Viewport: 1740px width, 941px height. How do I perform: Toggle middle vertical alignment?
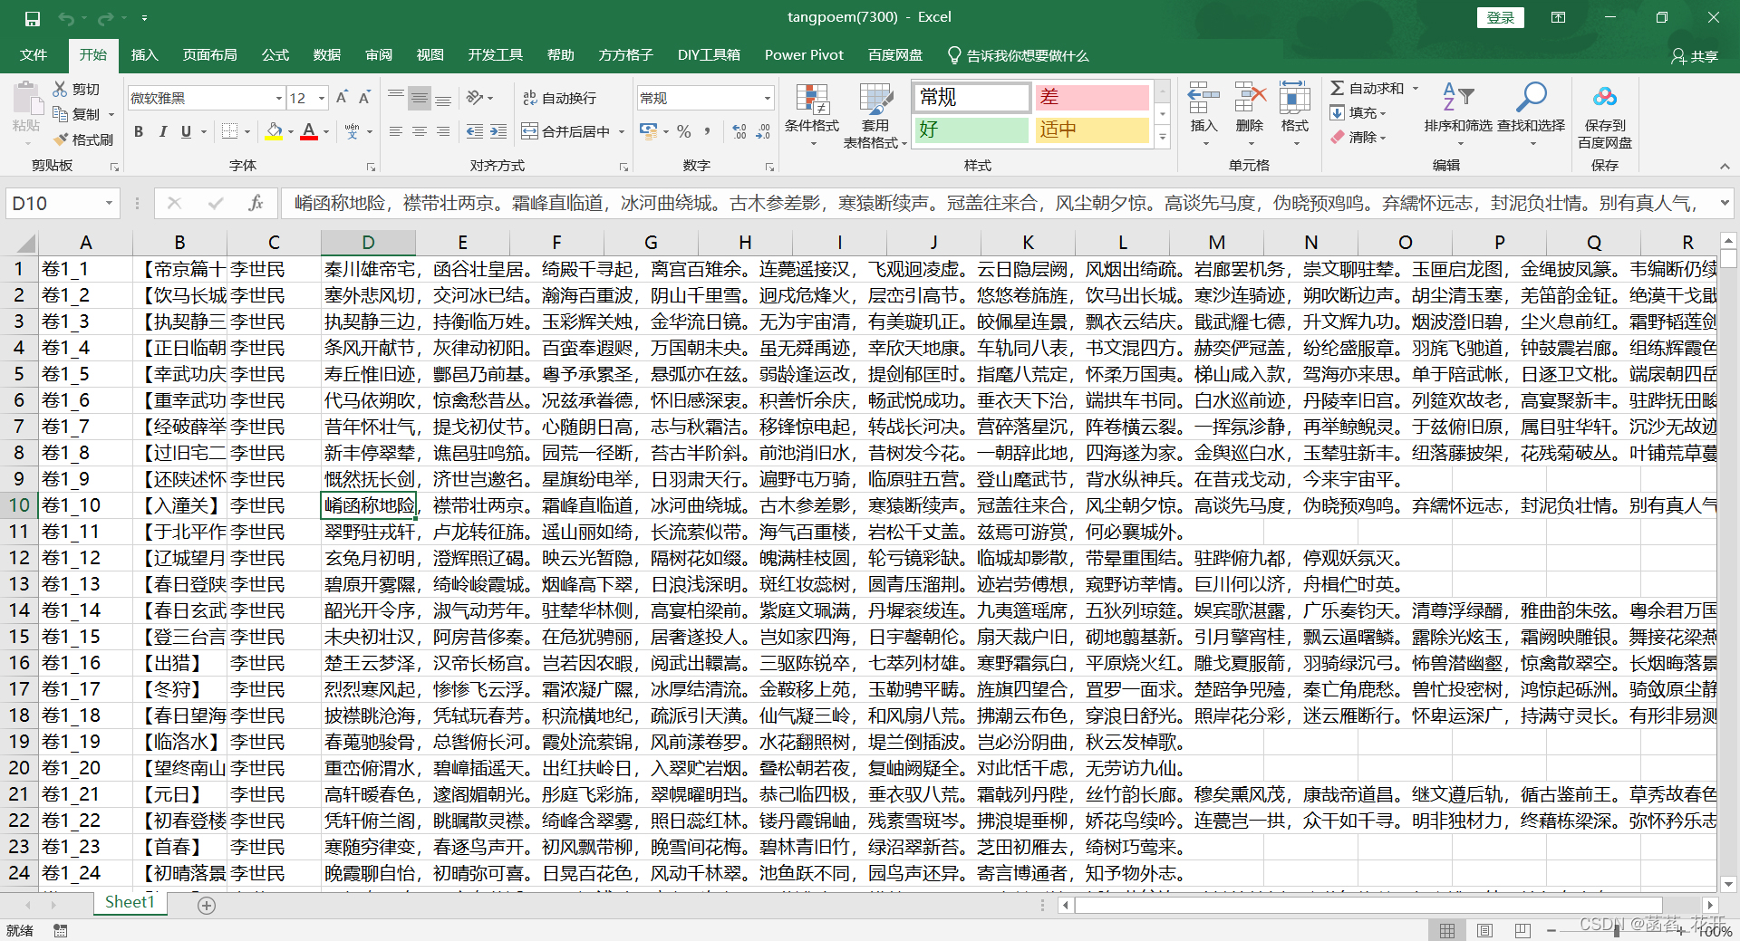pyautogui.click(x=420, y=98)
